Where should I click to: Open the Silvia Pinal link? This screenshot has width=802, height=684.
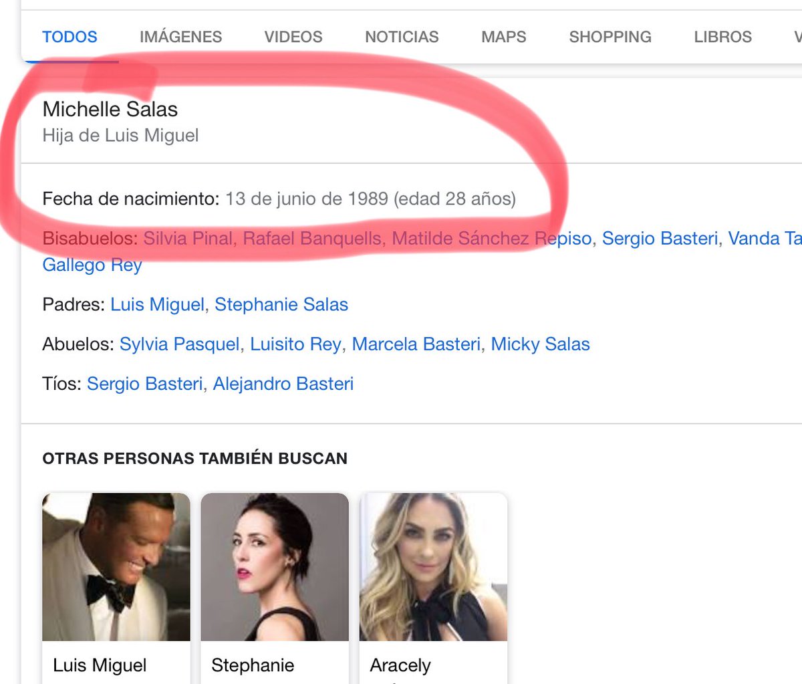(x=188, y=239)
